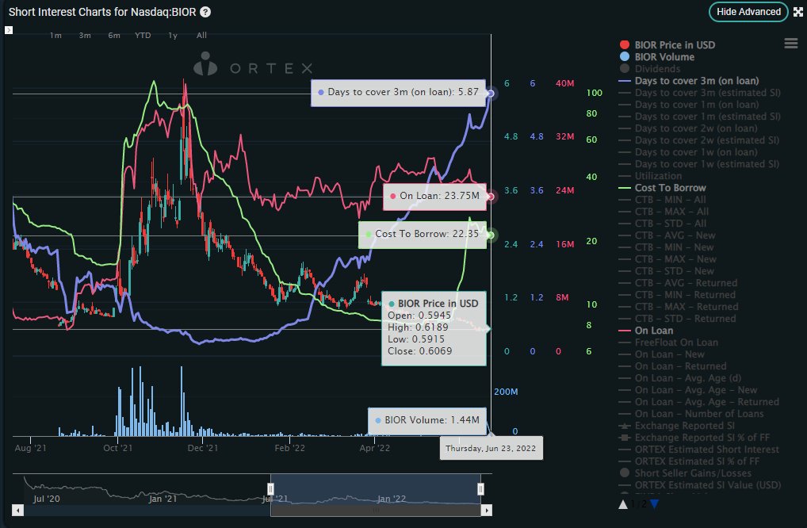Enable Days to cover 1m (on loan)
807x528 pixels.
pyautogui.click(x=689, y=105)
